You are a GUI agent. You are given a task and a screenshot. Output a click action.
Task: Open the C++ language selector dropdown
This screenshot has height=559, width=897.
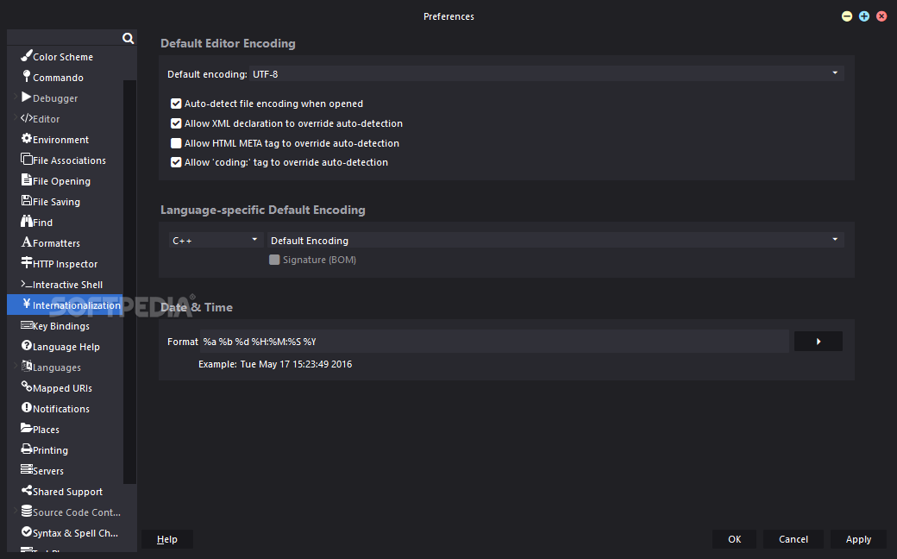pyautogui.click(x=216, y=241)
